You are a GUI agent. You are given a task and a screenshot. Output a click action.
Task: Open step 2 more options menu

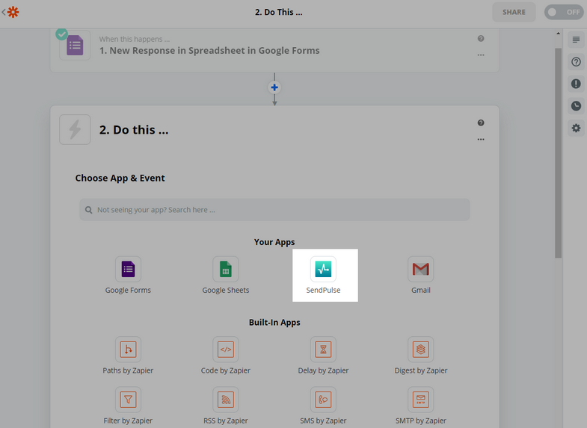481,140
